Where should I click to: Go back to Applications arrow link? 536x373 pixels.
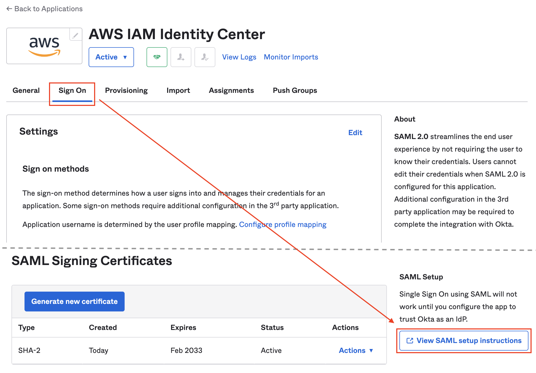pos(44,9)
